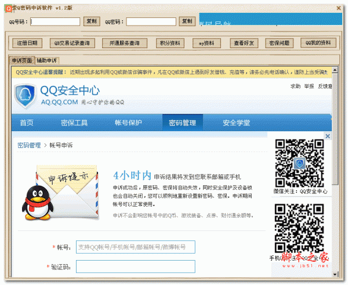This screenshot has width=348, height=285.
Task: Click the QQ安全中心温馨提醒 notice bar
Action: 172,72
